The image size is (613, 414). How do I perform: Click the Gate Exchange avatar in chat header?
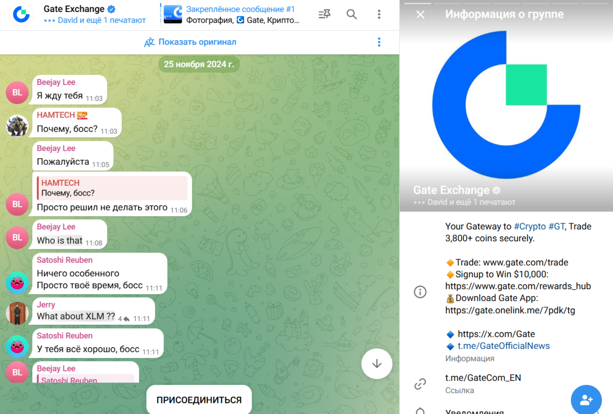[21, 15]
